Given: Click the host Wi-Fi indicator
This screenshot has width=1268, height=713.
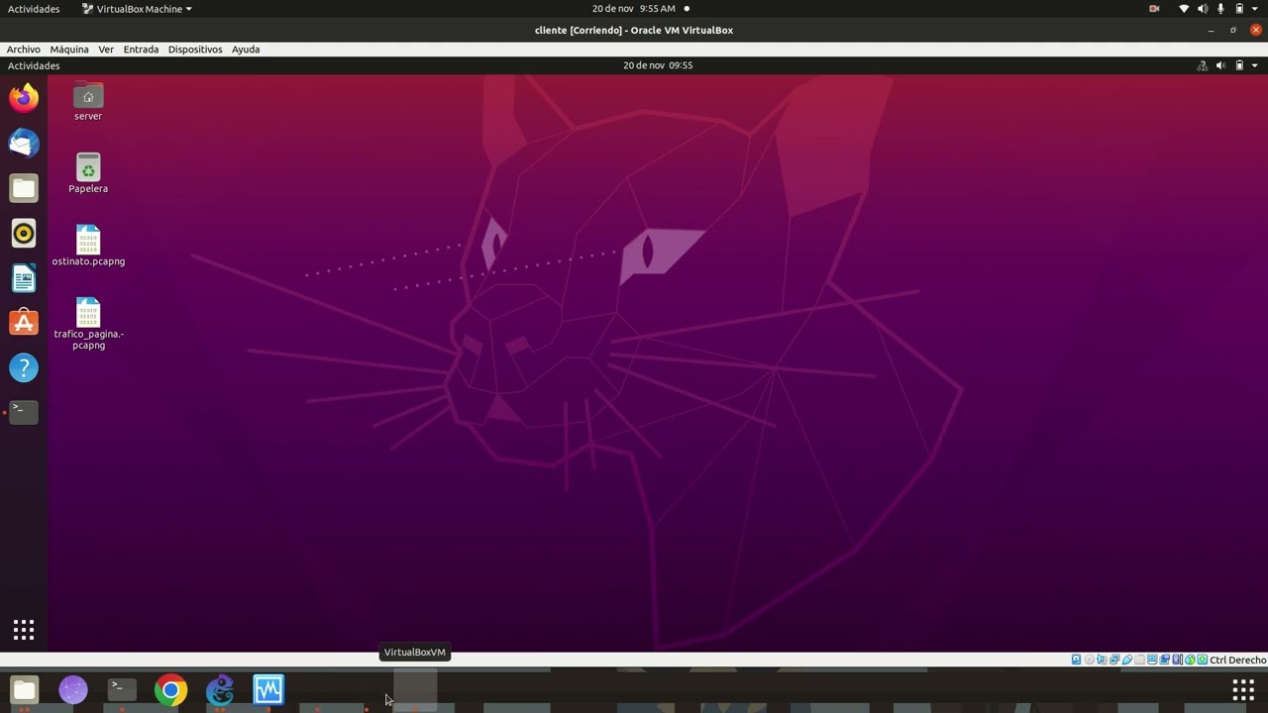Looking at the screenshot, I should [1184, 9].
